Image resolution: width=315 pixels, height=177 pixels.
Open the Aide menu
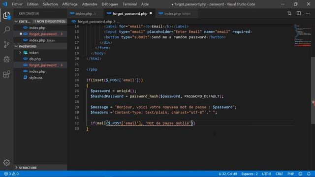(145, 4)
